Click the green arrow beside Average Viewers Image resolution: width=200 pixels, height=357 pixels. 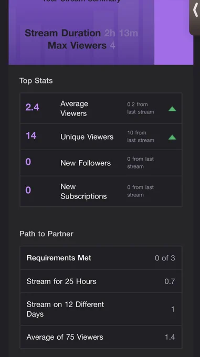[172, 109]
